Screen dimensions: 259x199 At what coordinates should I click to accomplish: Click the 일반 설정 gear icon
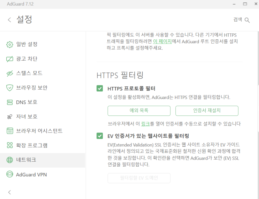(9, 44)
